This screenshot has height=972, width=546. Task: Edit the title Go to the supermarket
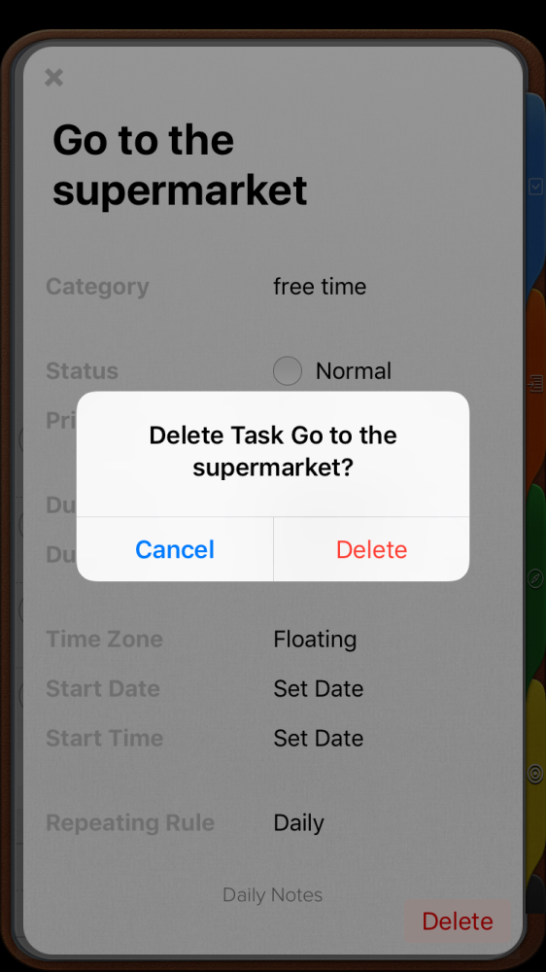coord(180,164)
